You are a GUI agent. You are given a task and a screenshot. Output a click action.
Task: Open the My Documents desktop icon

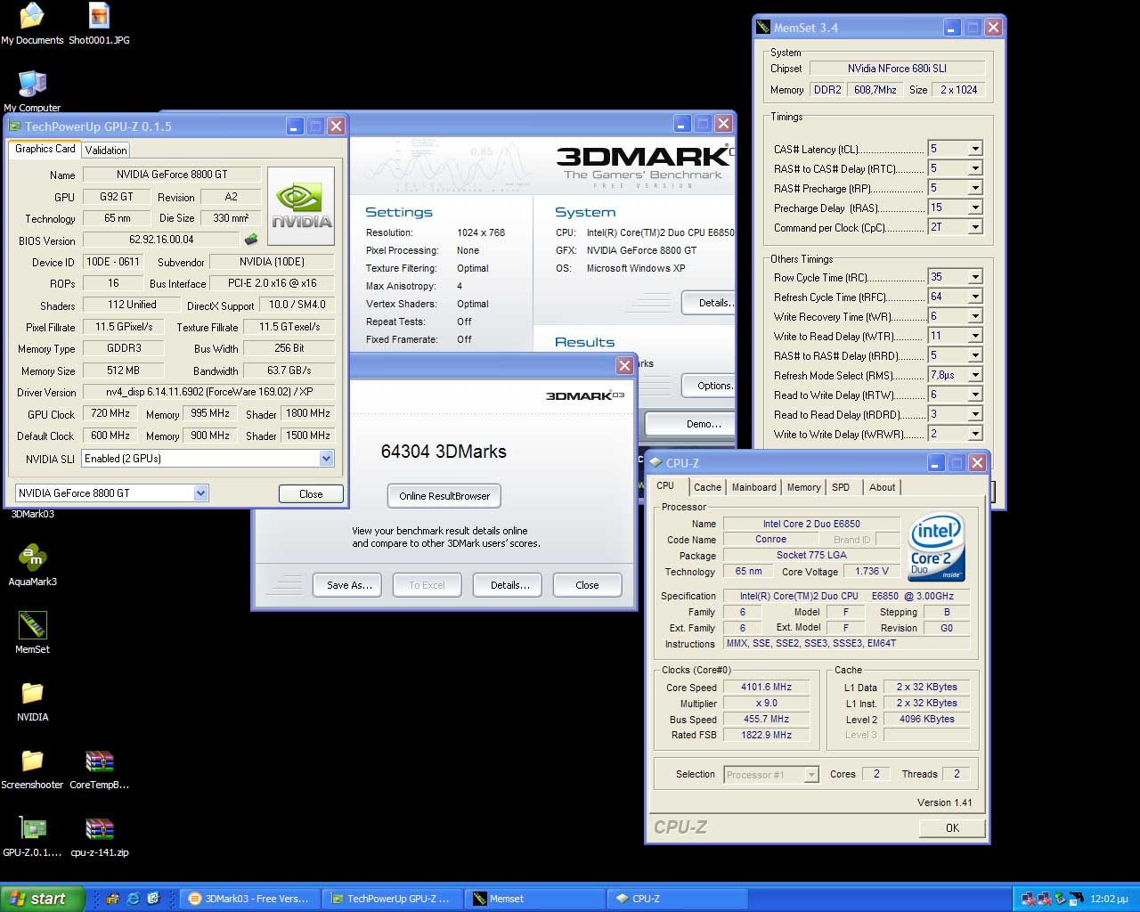32,24
